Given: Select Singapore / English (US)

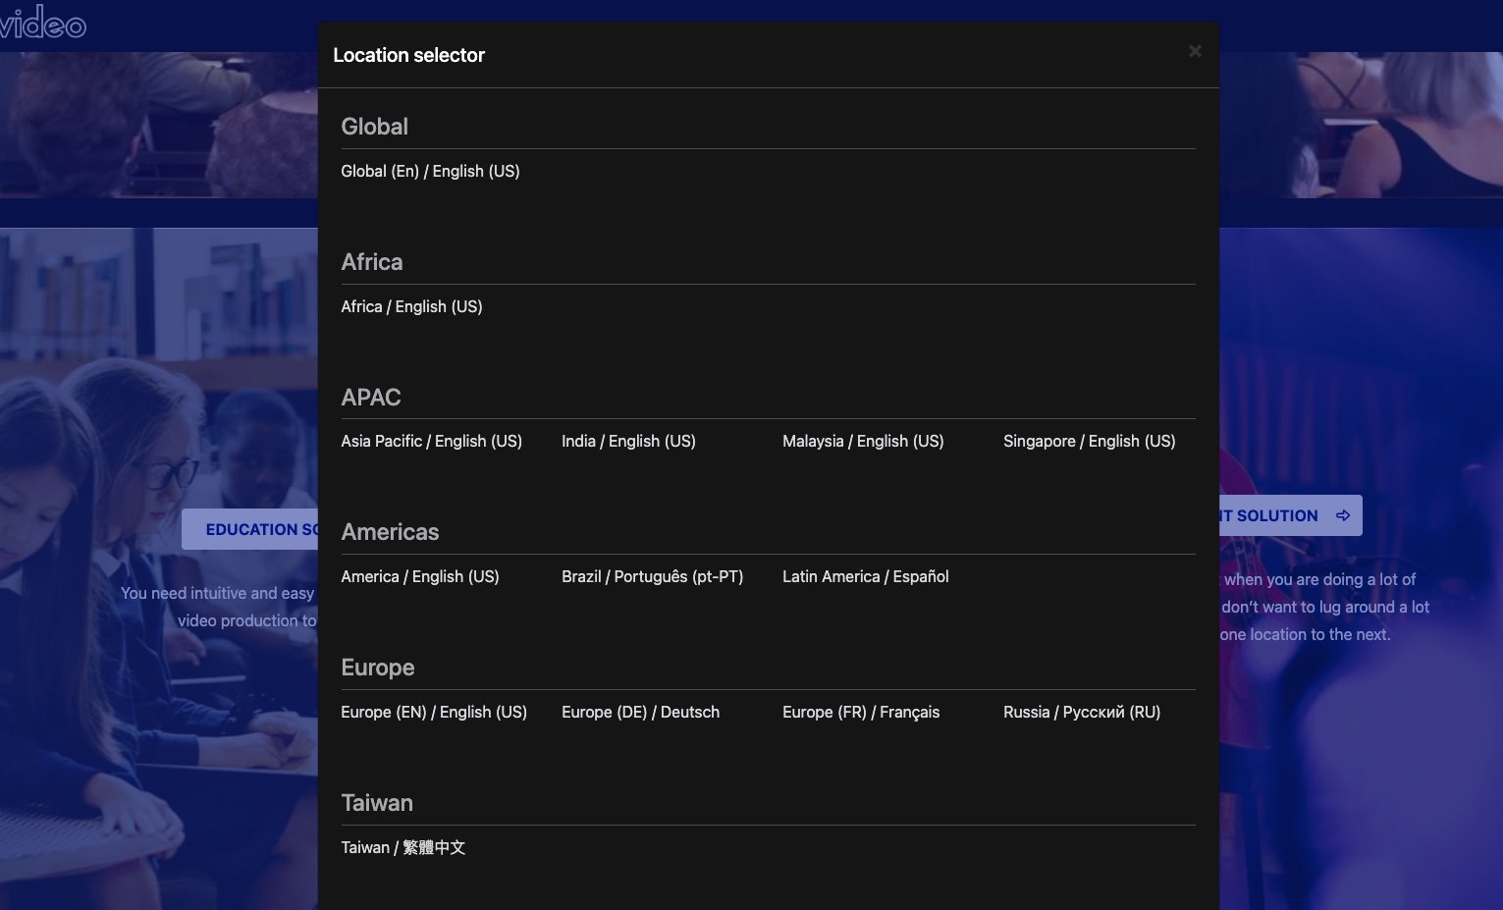Looking at the screenshot, I should (1089, 441).
